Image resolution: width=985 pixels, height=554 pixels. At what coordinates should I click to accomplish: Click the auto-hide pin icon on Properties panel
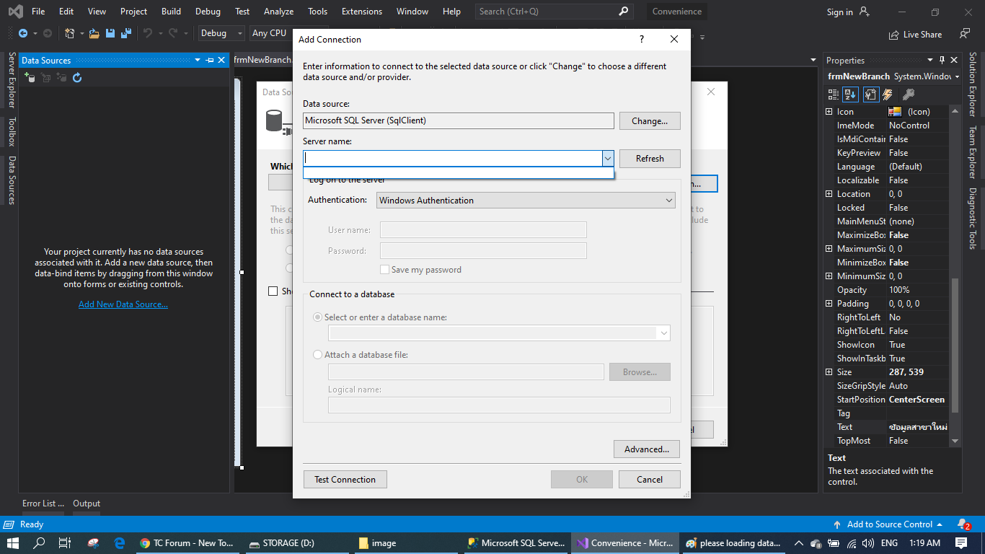tap(942, 61)
